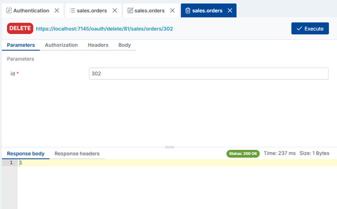This screenshot has height=209, width=337.
Task: Click the Authentication tab's link icon
Action: (x=9, y=10)
